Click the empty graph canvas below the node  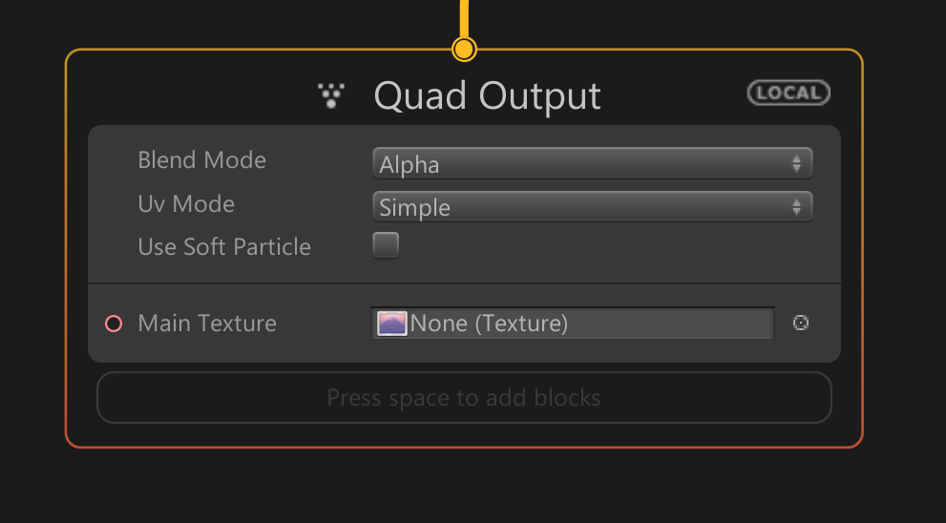point(464,486)
